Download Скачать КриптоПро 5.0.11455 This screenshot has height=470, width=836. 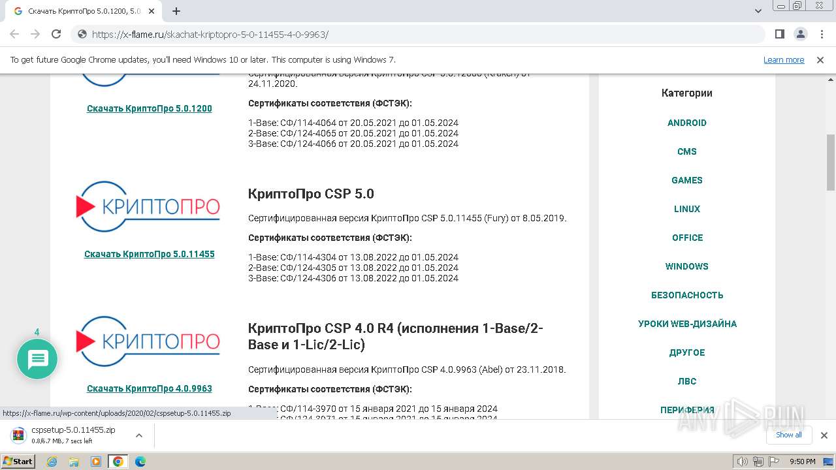[x=150, y=254]
